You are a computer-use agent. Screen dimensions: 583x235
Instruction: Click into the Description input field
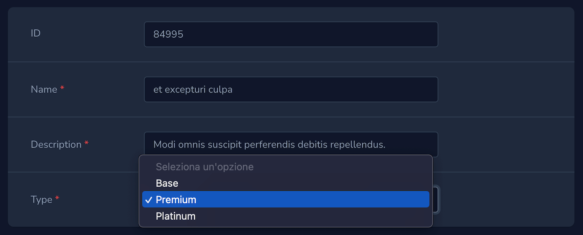coord(291,144)
